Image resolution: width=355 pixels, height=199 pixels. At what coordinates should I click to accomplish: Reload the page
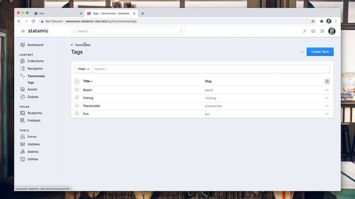click(x=33, y=21)
